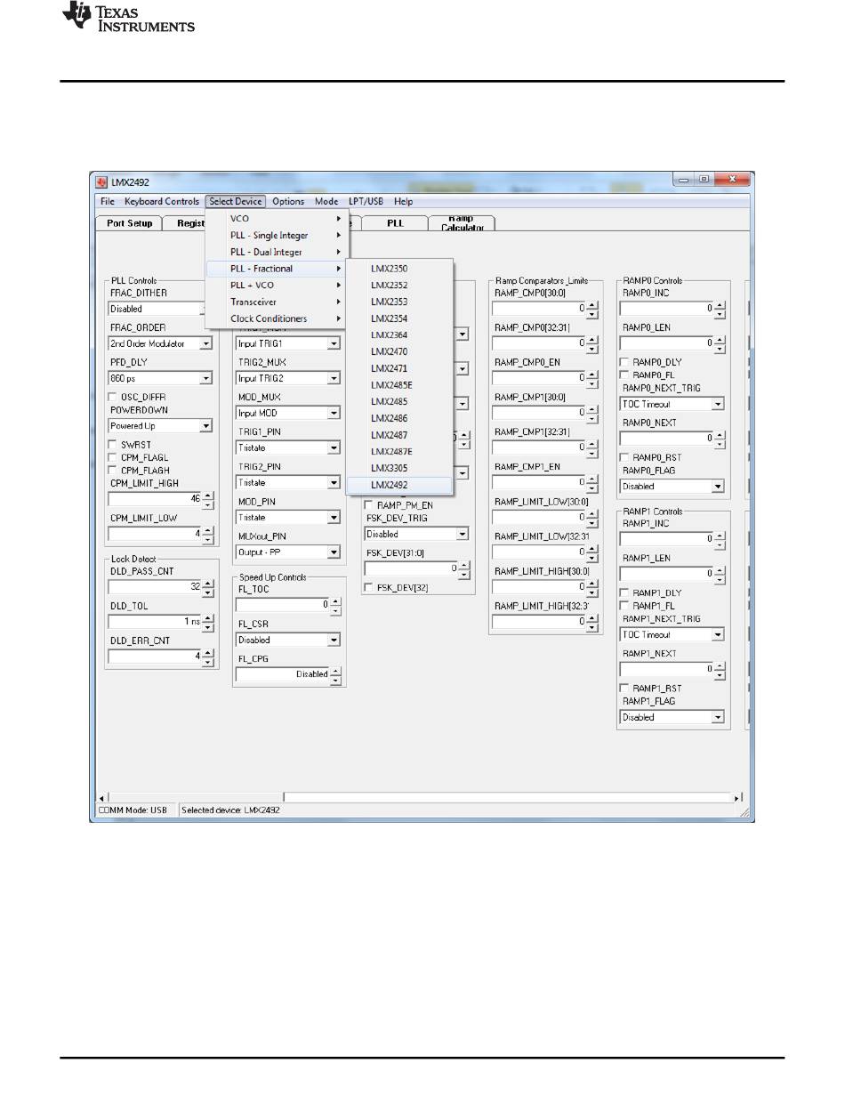Enable the RAMP_PM_EN checkbox

(368, 505)
